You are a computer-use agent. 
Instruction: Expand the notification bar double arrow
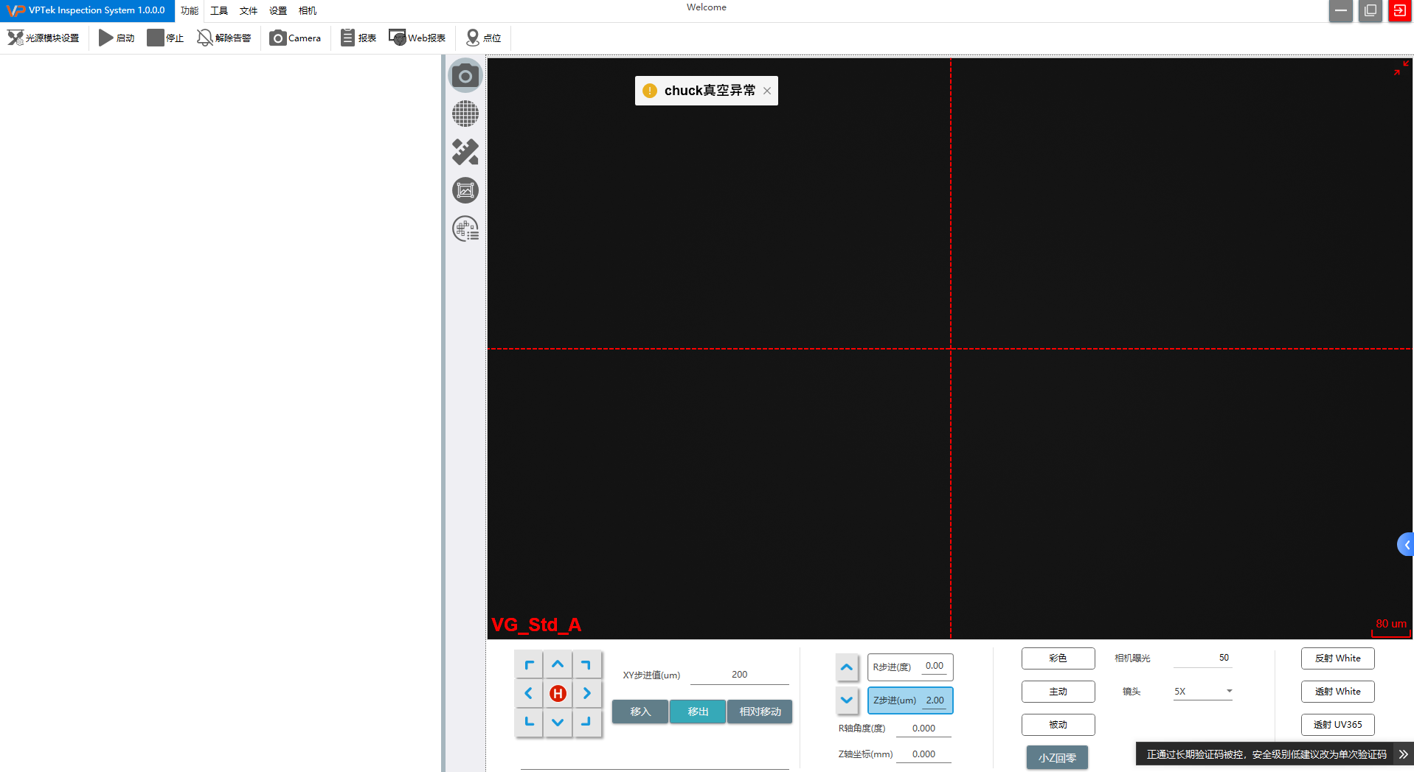pos(1403,754)
